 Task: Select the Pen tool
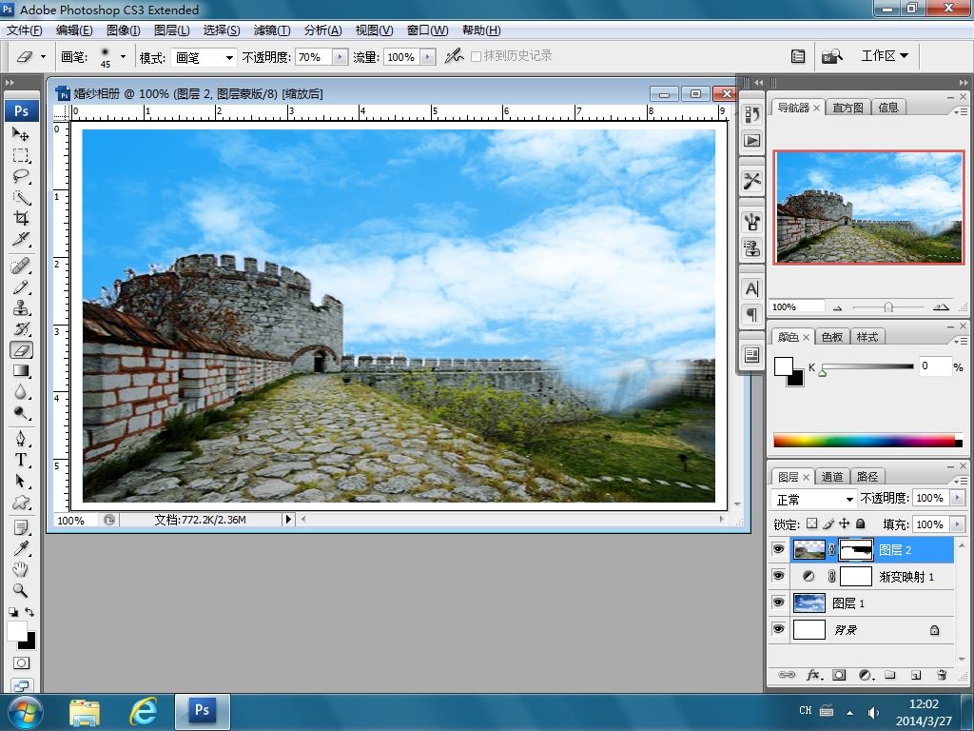point(21,440)
